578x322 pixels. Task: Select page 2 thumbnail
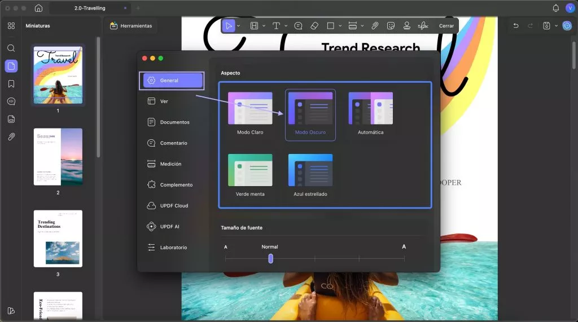coord(58,157)
